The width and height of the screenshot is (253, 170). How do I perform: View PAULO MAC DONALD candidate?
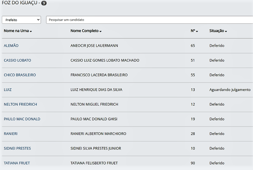[x=22, y=119]
